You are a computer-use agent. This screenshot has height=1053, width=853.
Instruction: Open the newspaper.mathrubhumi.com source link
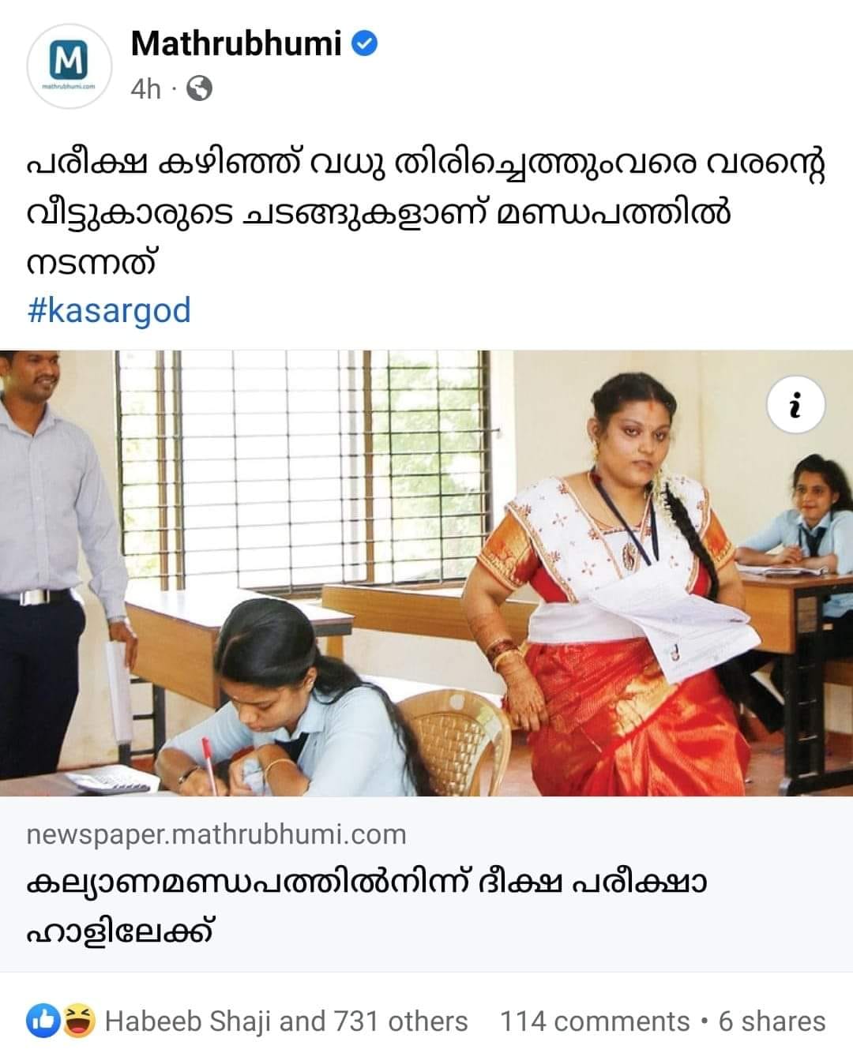[x=216, y=834]
